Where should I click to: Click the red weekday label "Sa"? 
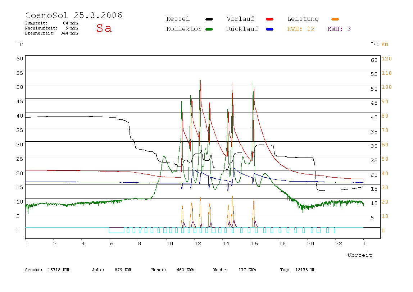point(104,28)
